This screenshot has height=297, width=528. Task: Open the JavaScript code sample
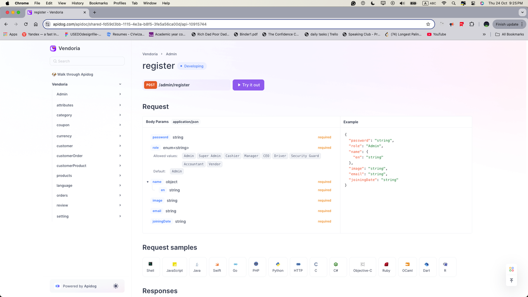174,266
